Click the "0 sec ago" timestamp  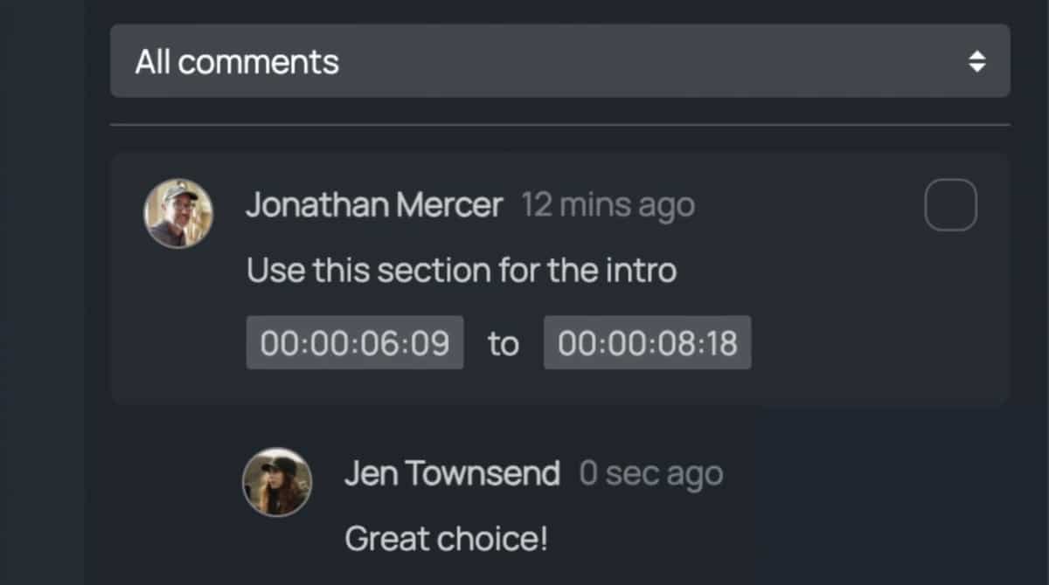coord(651,474)
